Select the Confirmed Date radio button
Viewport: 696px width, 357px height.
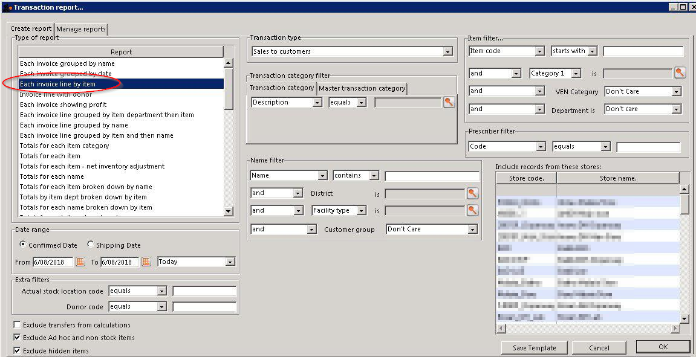23,245
